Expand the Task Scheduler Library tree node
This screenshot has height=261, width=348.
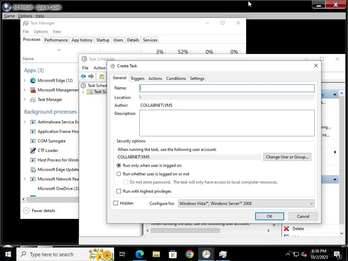pyautogui.click(x=83, y=92)
